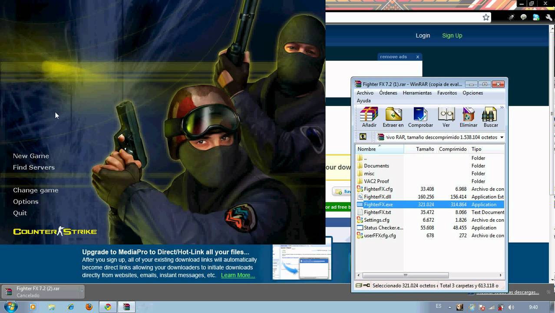This screenshot has width=555, height=313.
Task: Click the Añadir toolbar icon in WinRAR
Action: pos(369,117)
